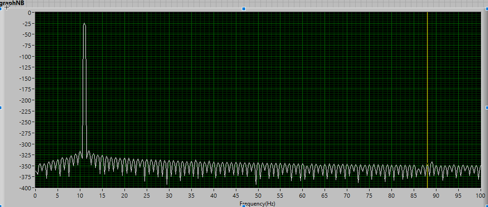Click frequency axis tick label 30
The height and width of the screenshot is (207, 488).
(169, 196)
